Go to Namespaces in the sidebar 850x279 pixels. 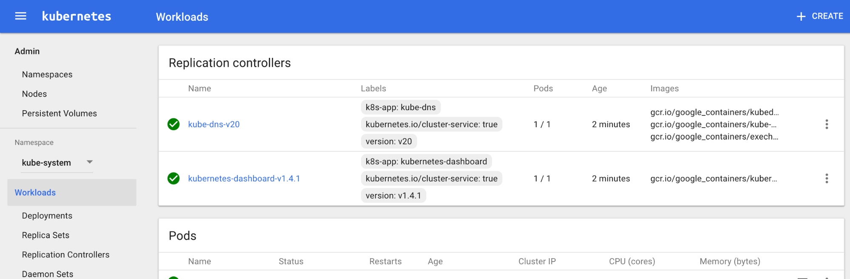click(x=47, y=74)
